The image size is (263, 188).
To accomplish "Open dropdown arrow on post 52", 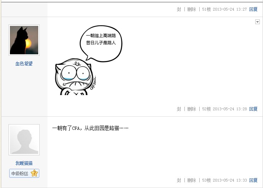I will click(257, 22).
